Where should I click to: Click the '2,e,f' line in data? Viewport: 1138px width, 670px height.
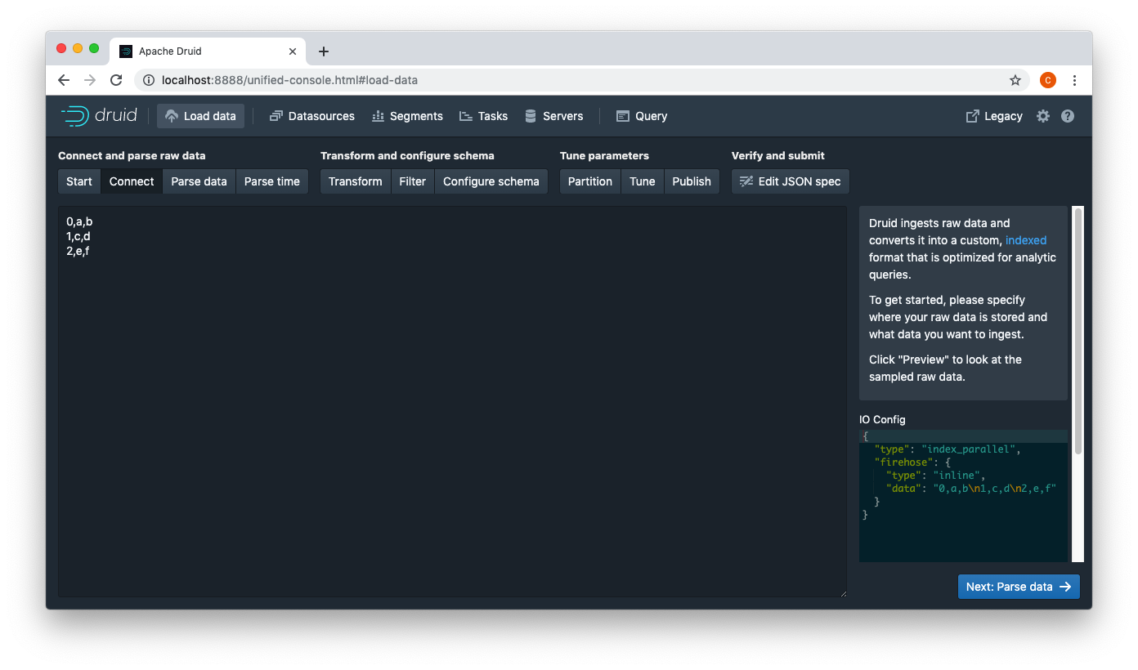tap(78, 251)
